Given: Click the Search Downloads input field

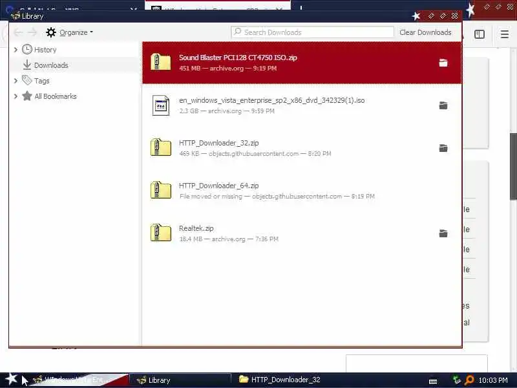Looking at the screenshot, I should tap(313, 32).
